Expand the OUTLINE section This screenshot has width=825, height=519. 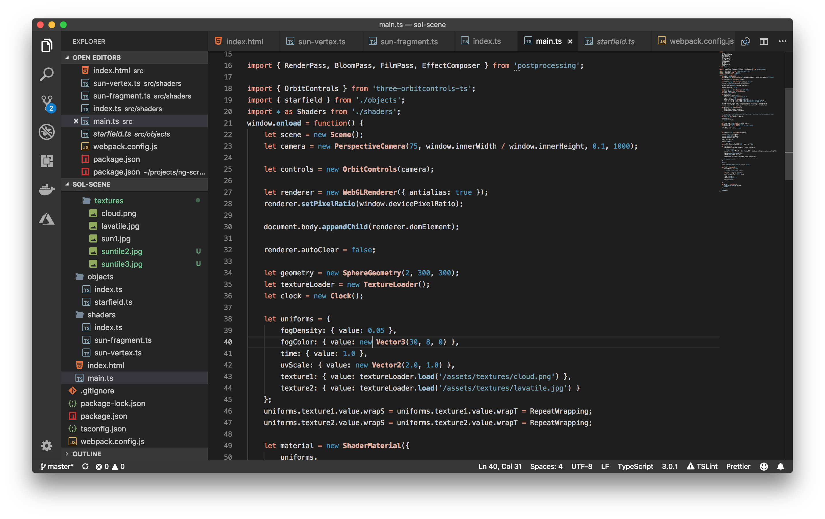click(86, 454)
